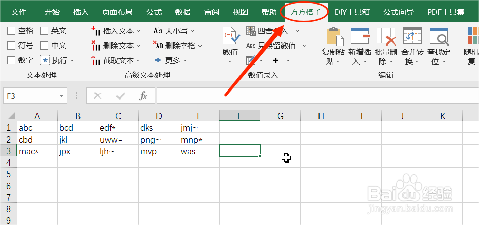479x225 pixels.
Task: Open the 公式向导 tab
Action: click(398, 12)
